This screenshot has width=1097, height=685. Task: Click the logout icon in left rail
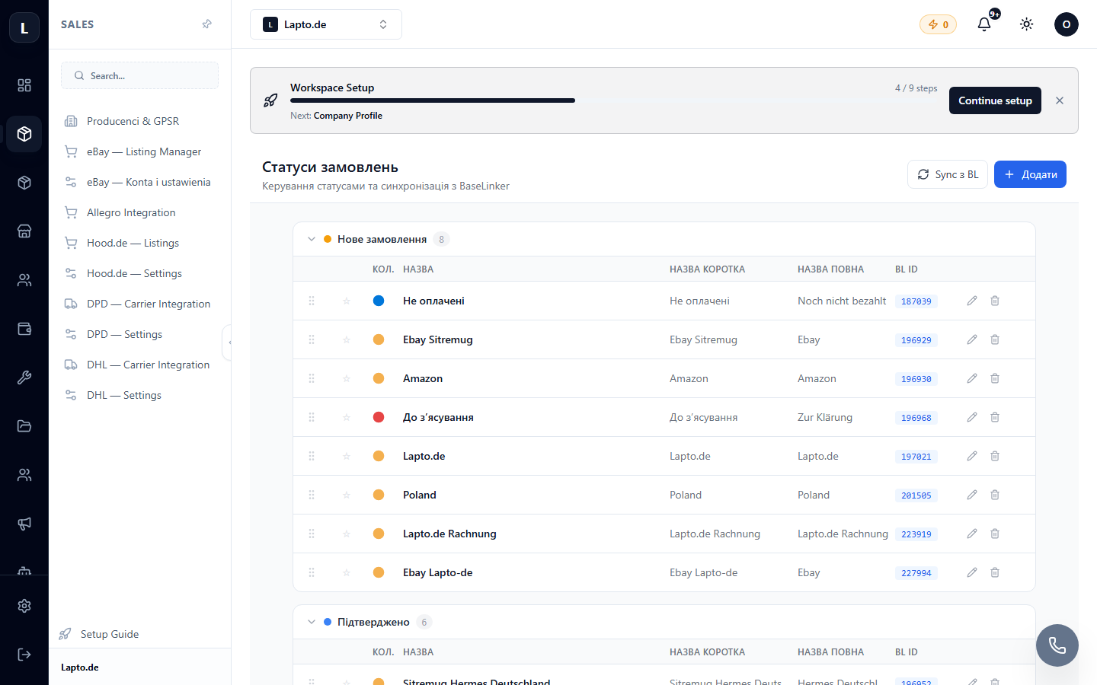point(24,655)
